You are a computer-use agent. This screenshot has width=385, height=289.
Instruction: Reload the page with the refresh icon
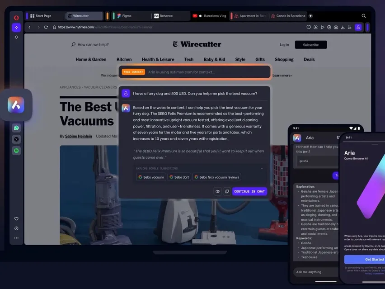[x=46, y=27]
